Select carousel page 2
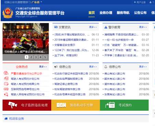 [31, 57]
